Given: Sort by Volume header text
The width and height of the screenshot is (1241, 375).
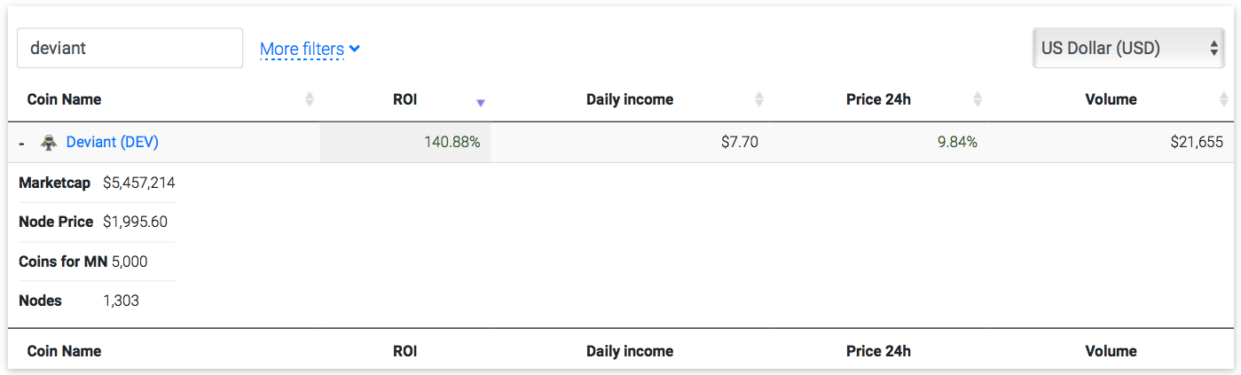Looking at the screenshot, I should 1111,99.
